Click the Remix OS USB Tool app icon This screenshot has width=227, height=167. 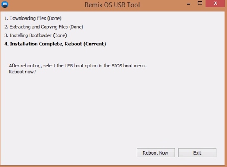pyautogui.click(x=5, y=5)
